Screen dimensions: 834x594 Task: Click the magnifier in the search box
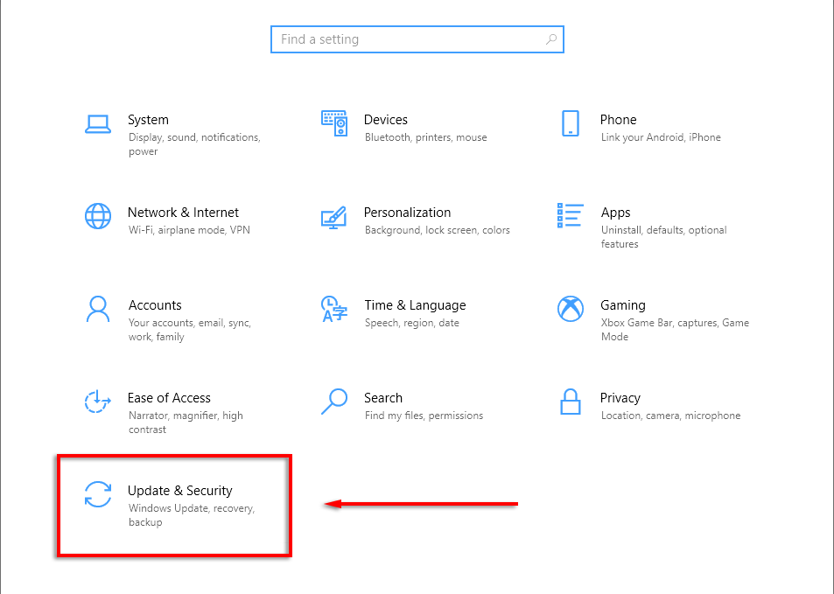pos(551,39)
